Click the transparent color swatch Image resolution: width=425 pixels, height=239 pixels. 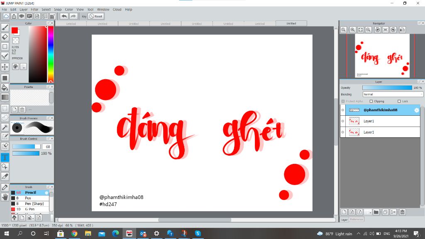[x=16, y=41]
